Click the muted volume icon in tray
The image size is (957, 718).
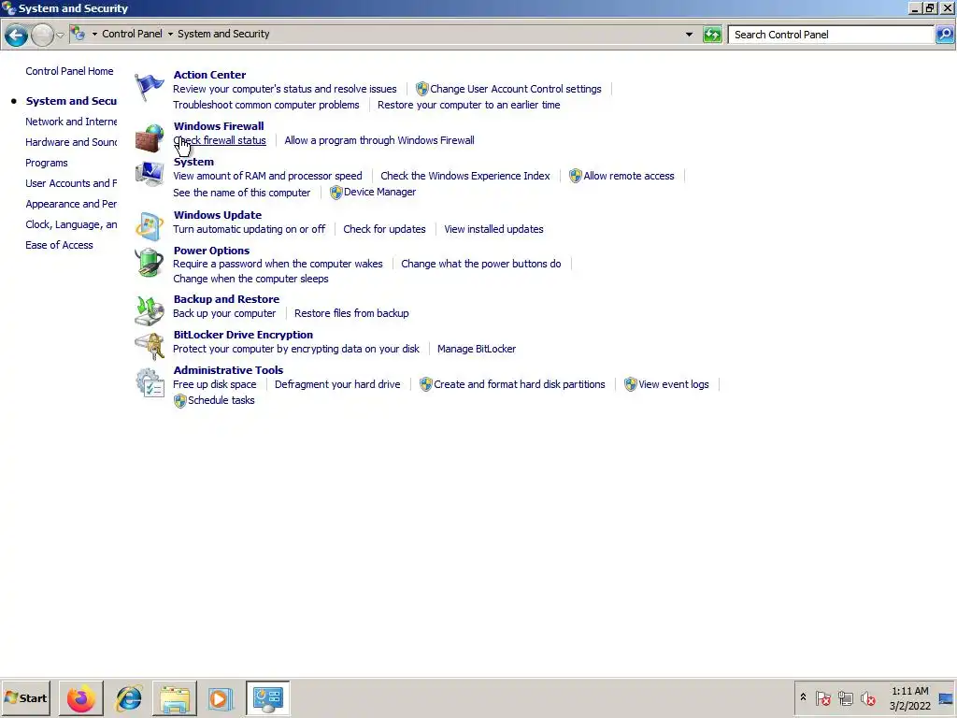[x=868, y=697]
